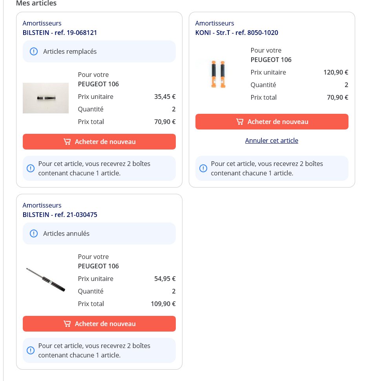Open the KONI Str.T ref. 8050-1020 title

[x=237, y=33]
